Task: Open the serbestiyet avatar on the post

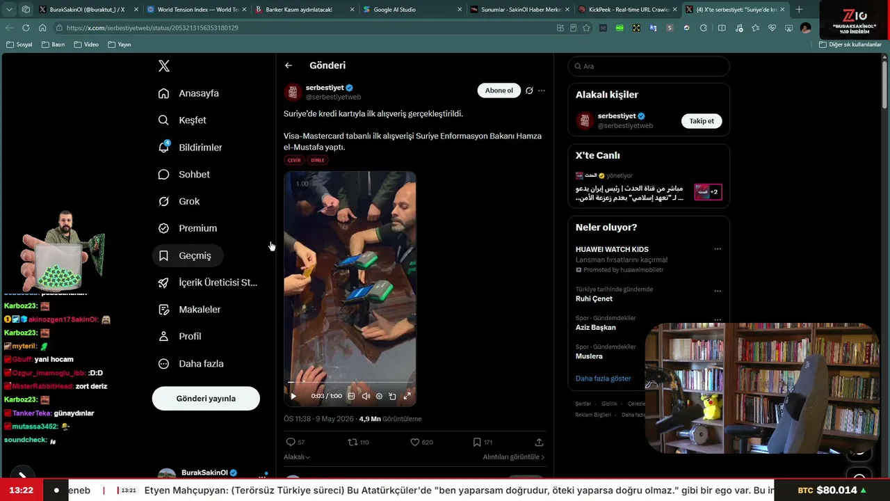Action: pyautogui.click(x=293, y=92)
